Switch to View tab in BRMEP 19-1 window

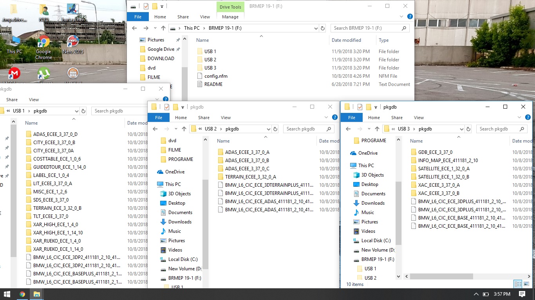[205, 17]
